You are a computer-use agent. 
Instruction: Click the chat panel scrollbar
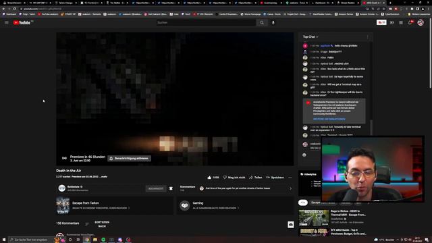coord(371,127)
